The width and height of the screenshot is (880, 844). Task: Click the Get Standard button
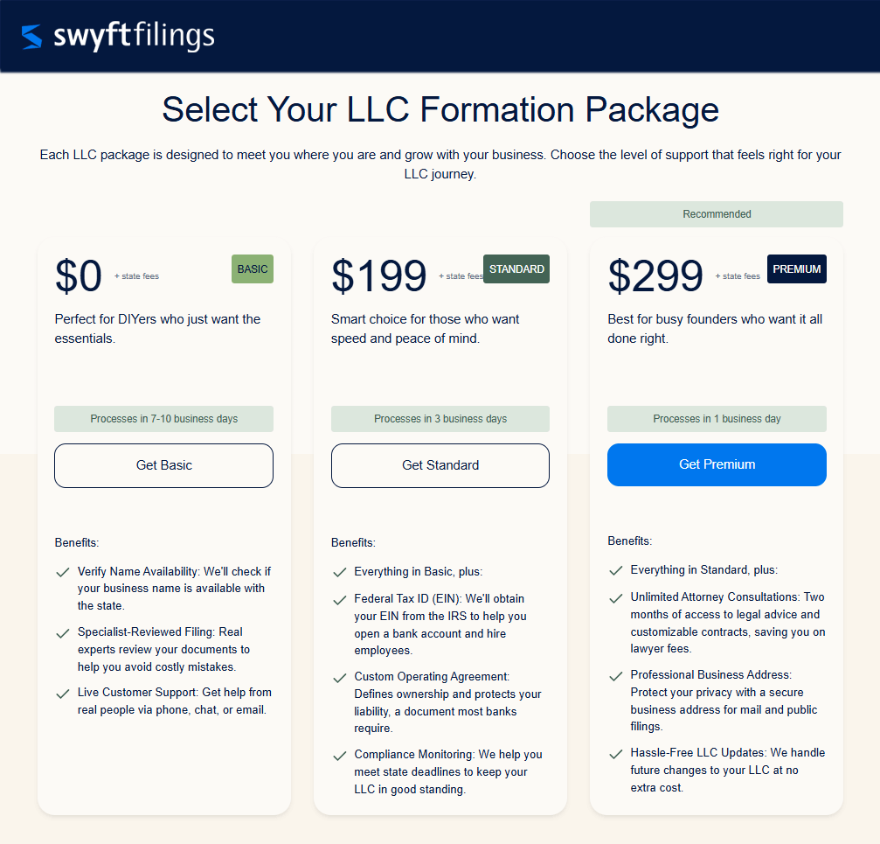440,465
